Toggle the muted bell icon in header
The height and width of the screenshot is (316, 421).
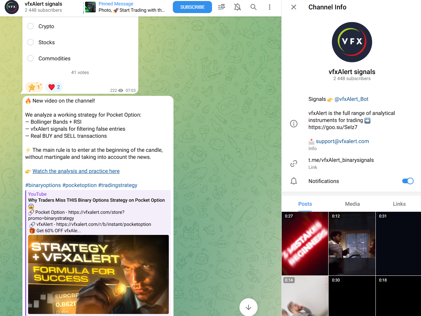point(237,7)
